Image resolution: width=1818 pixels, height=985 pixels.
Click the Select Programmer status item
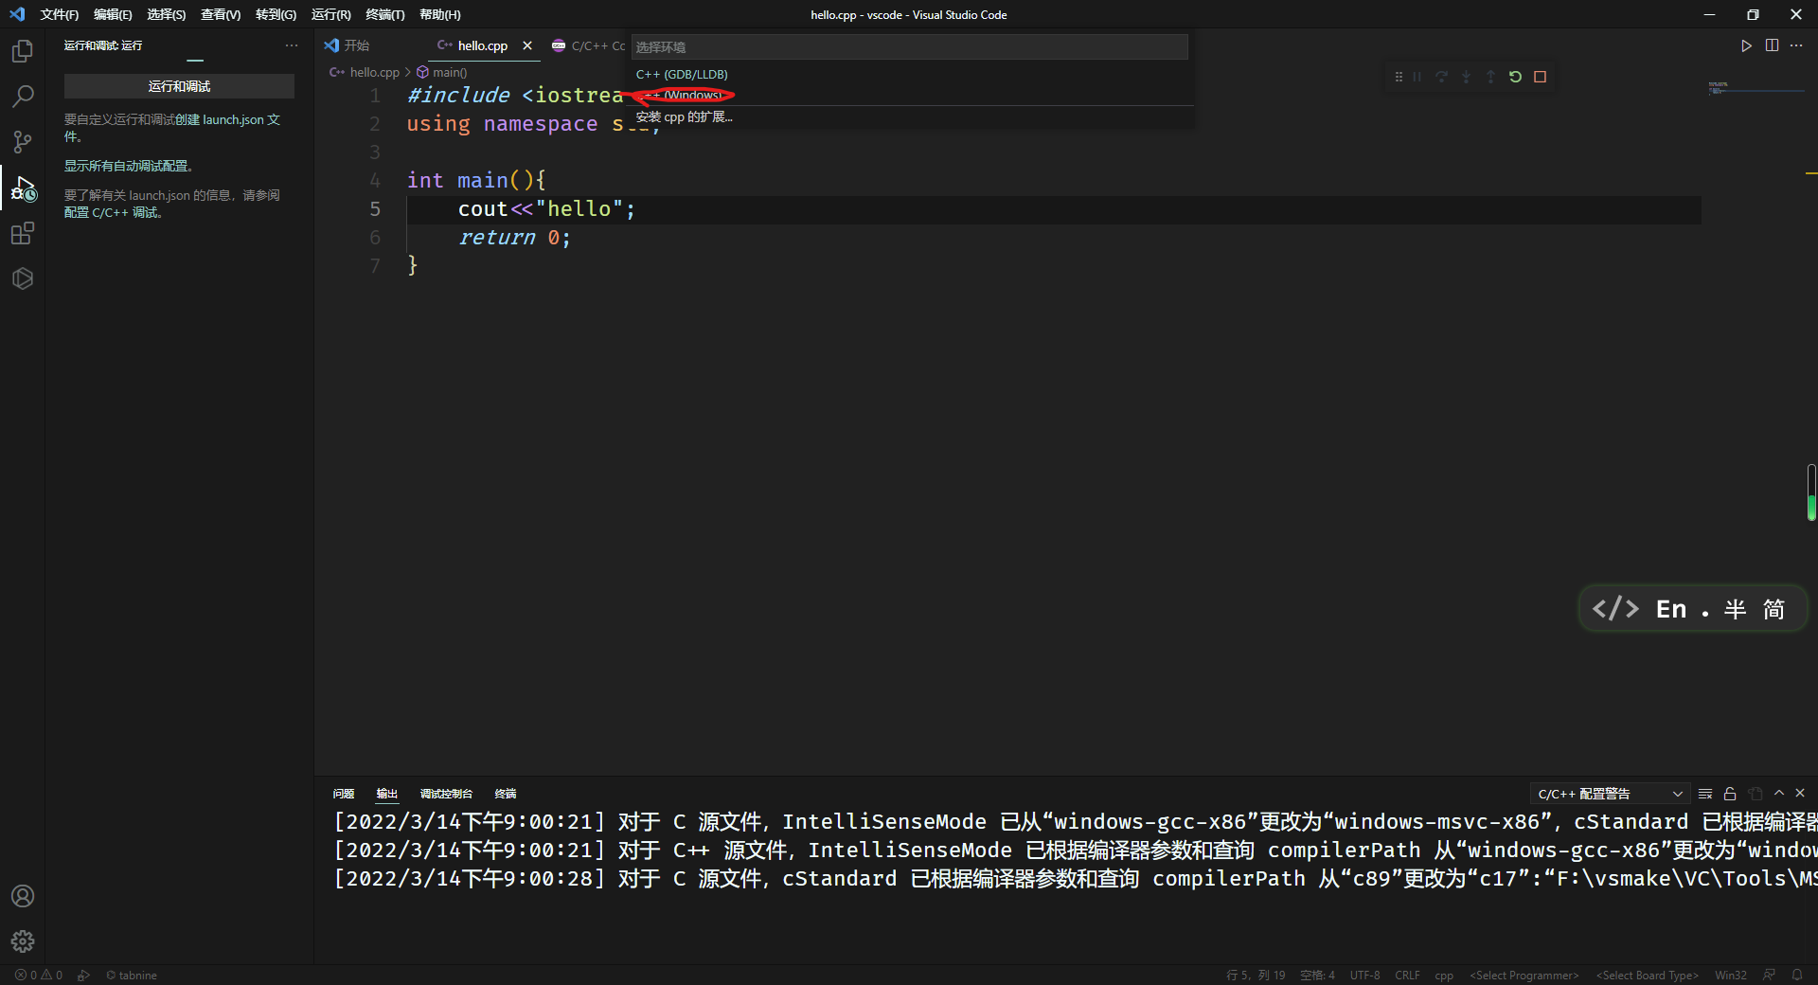click(1524, 976)
